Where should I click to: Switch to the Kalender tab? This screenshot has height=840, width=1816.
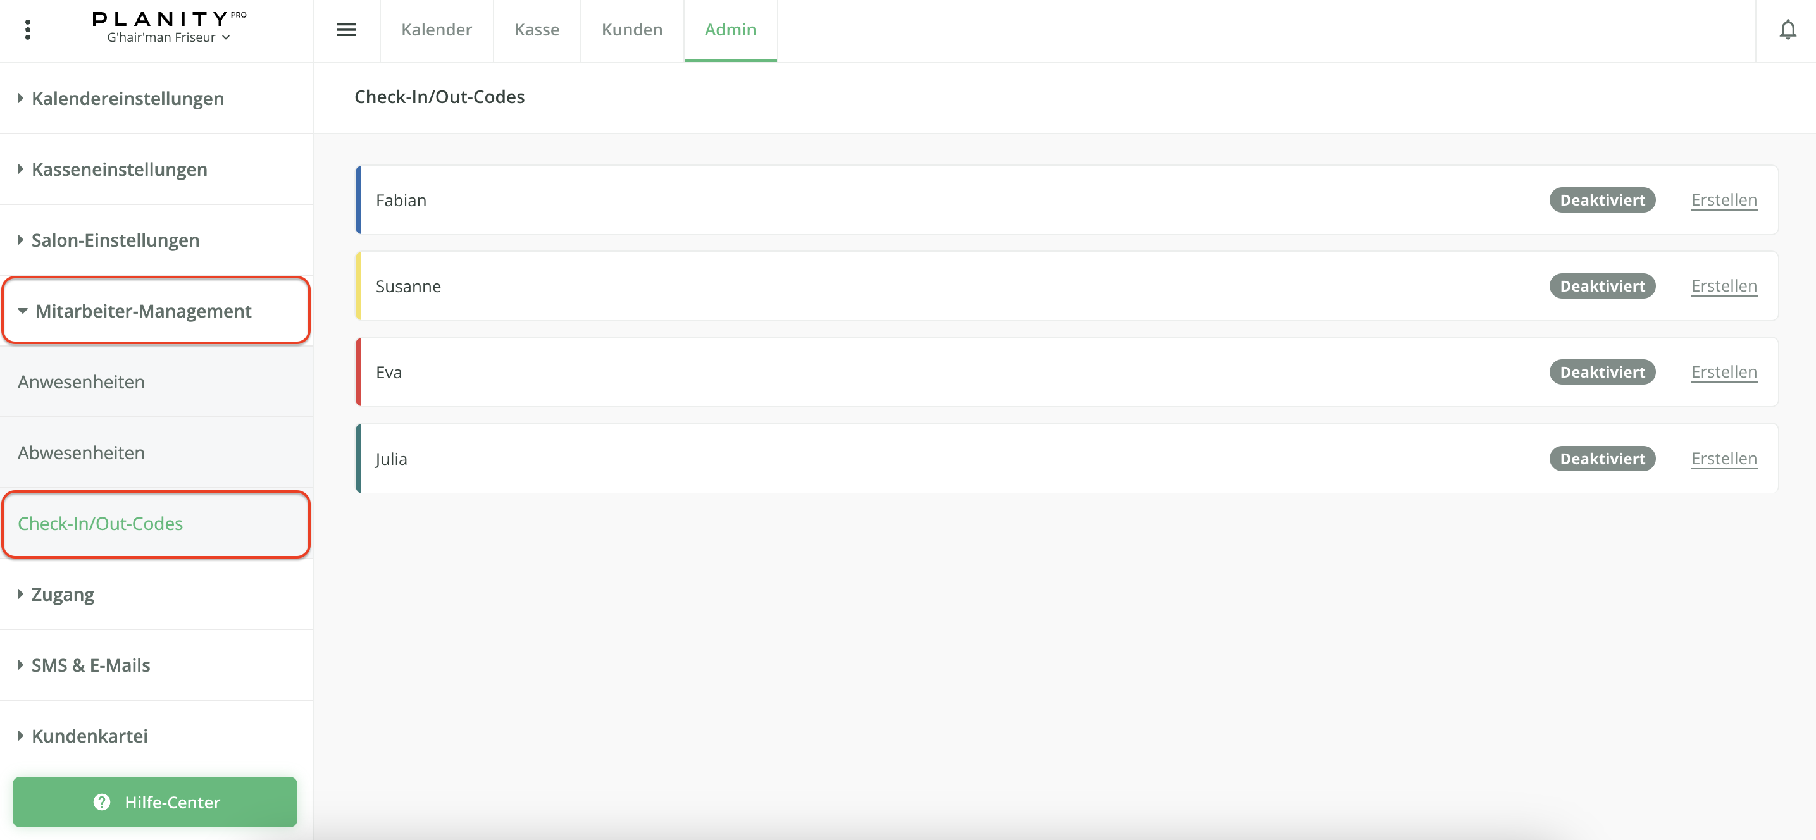(437, 30)
